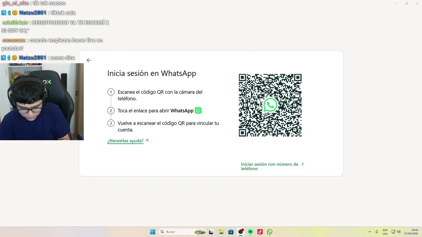Open the ¿Necesitas ayuda? link
The height and width of the screenshot is (237, 422).
125,141
